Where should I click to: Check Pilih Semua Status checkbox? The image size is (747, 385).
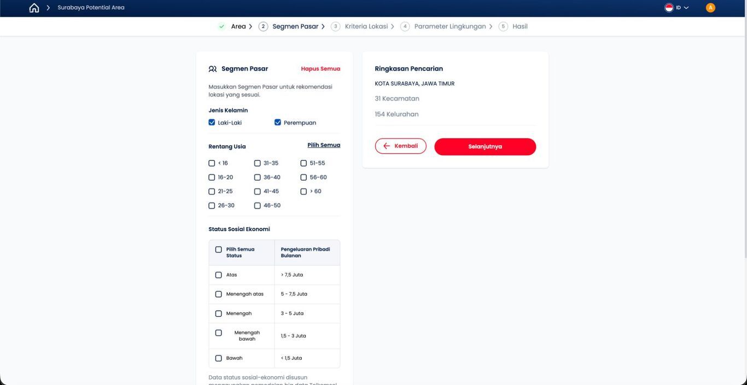[x=219, y=250]
